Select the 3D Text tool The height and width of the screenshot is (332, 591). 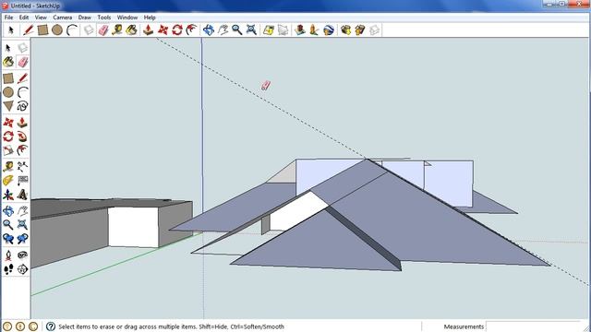(x=22, y=195)
